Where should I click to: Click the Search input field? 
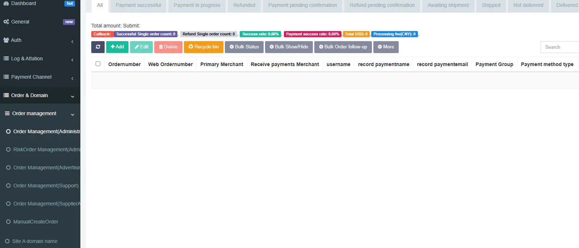tap(560, 47)
